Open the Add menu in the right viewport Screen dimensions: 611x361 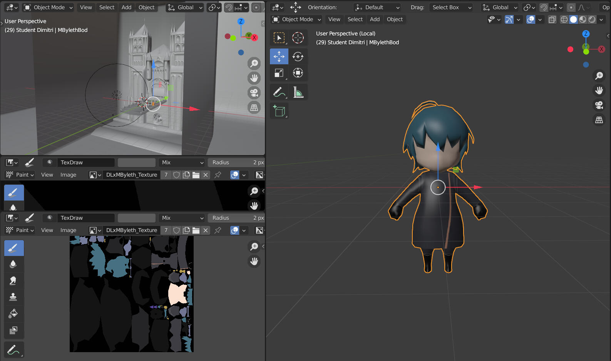[x=375, y=19]
